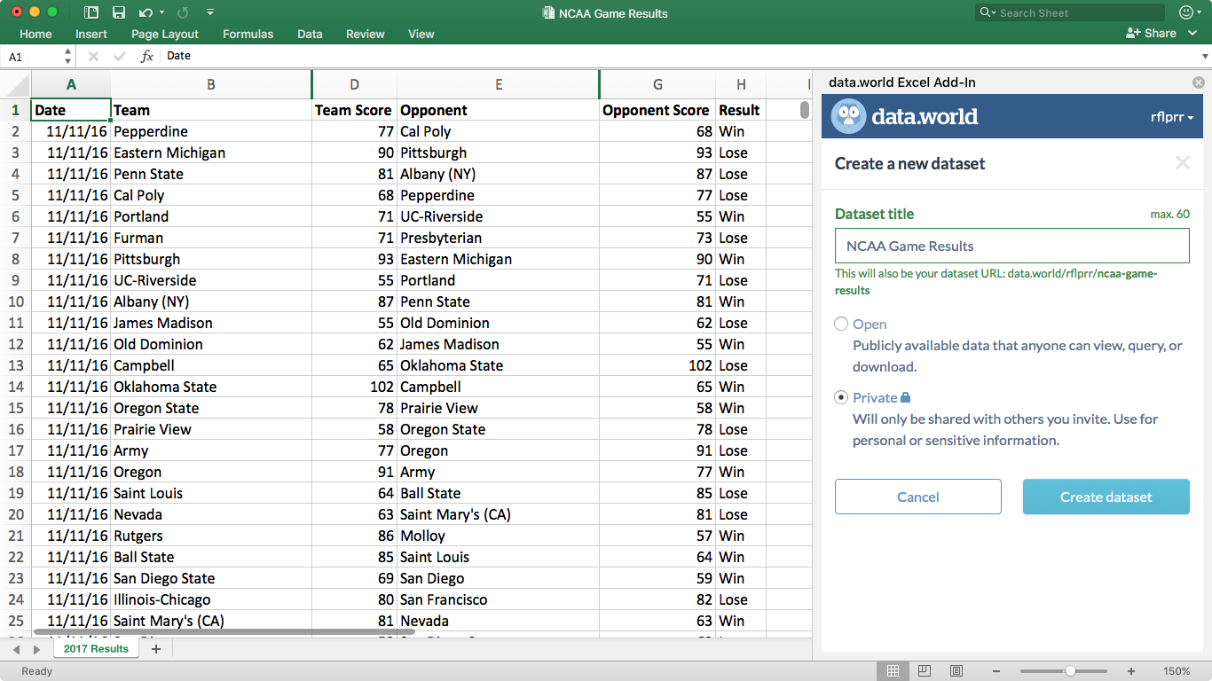Click the Redo arrow icon
The height and width of the screenshot is (681, 1212).
[183, 12]
